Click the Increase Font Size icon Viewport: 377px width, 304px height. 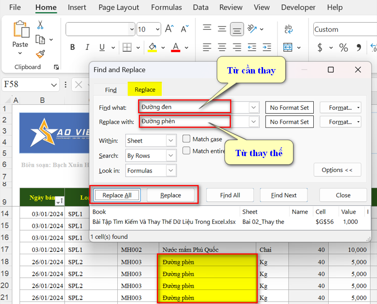pos(169,29)
